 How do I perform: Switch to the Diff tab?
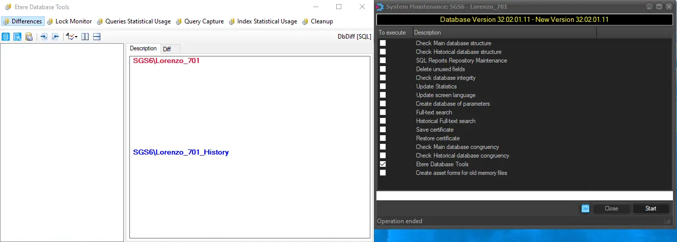tap(167, 49)
